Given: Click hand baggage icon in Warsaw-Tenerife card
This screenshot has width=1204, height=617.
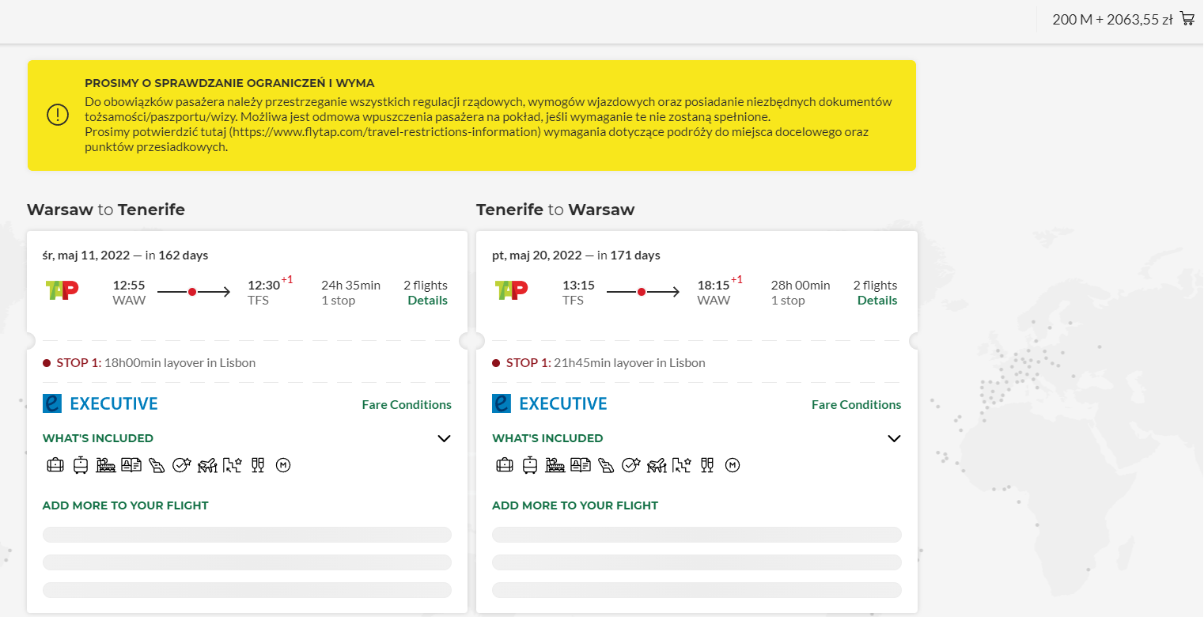Looking at the screenshot, I should 55,465.
